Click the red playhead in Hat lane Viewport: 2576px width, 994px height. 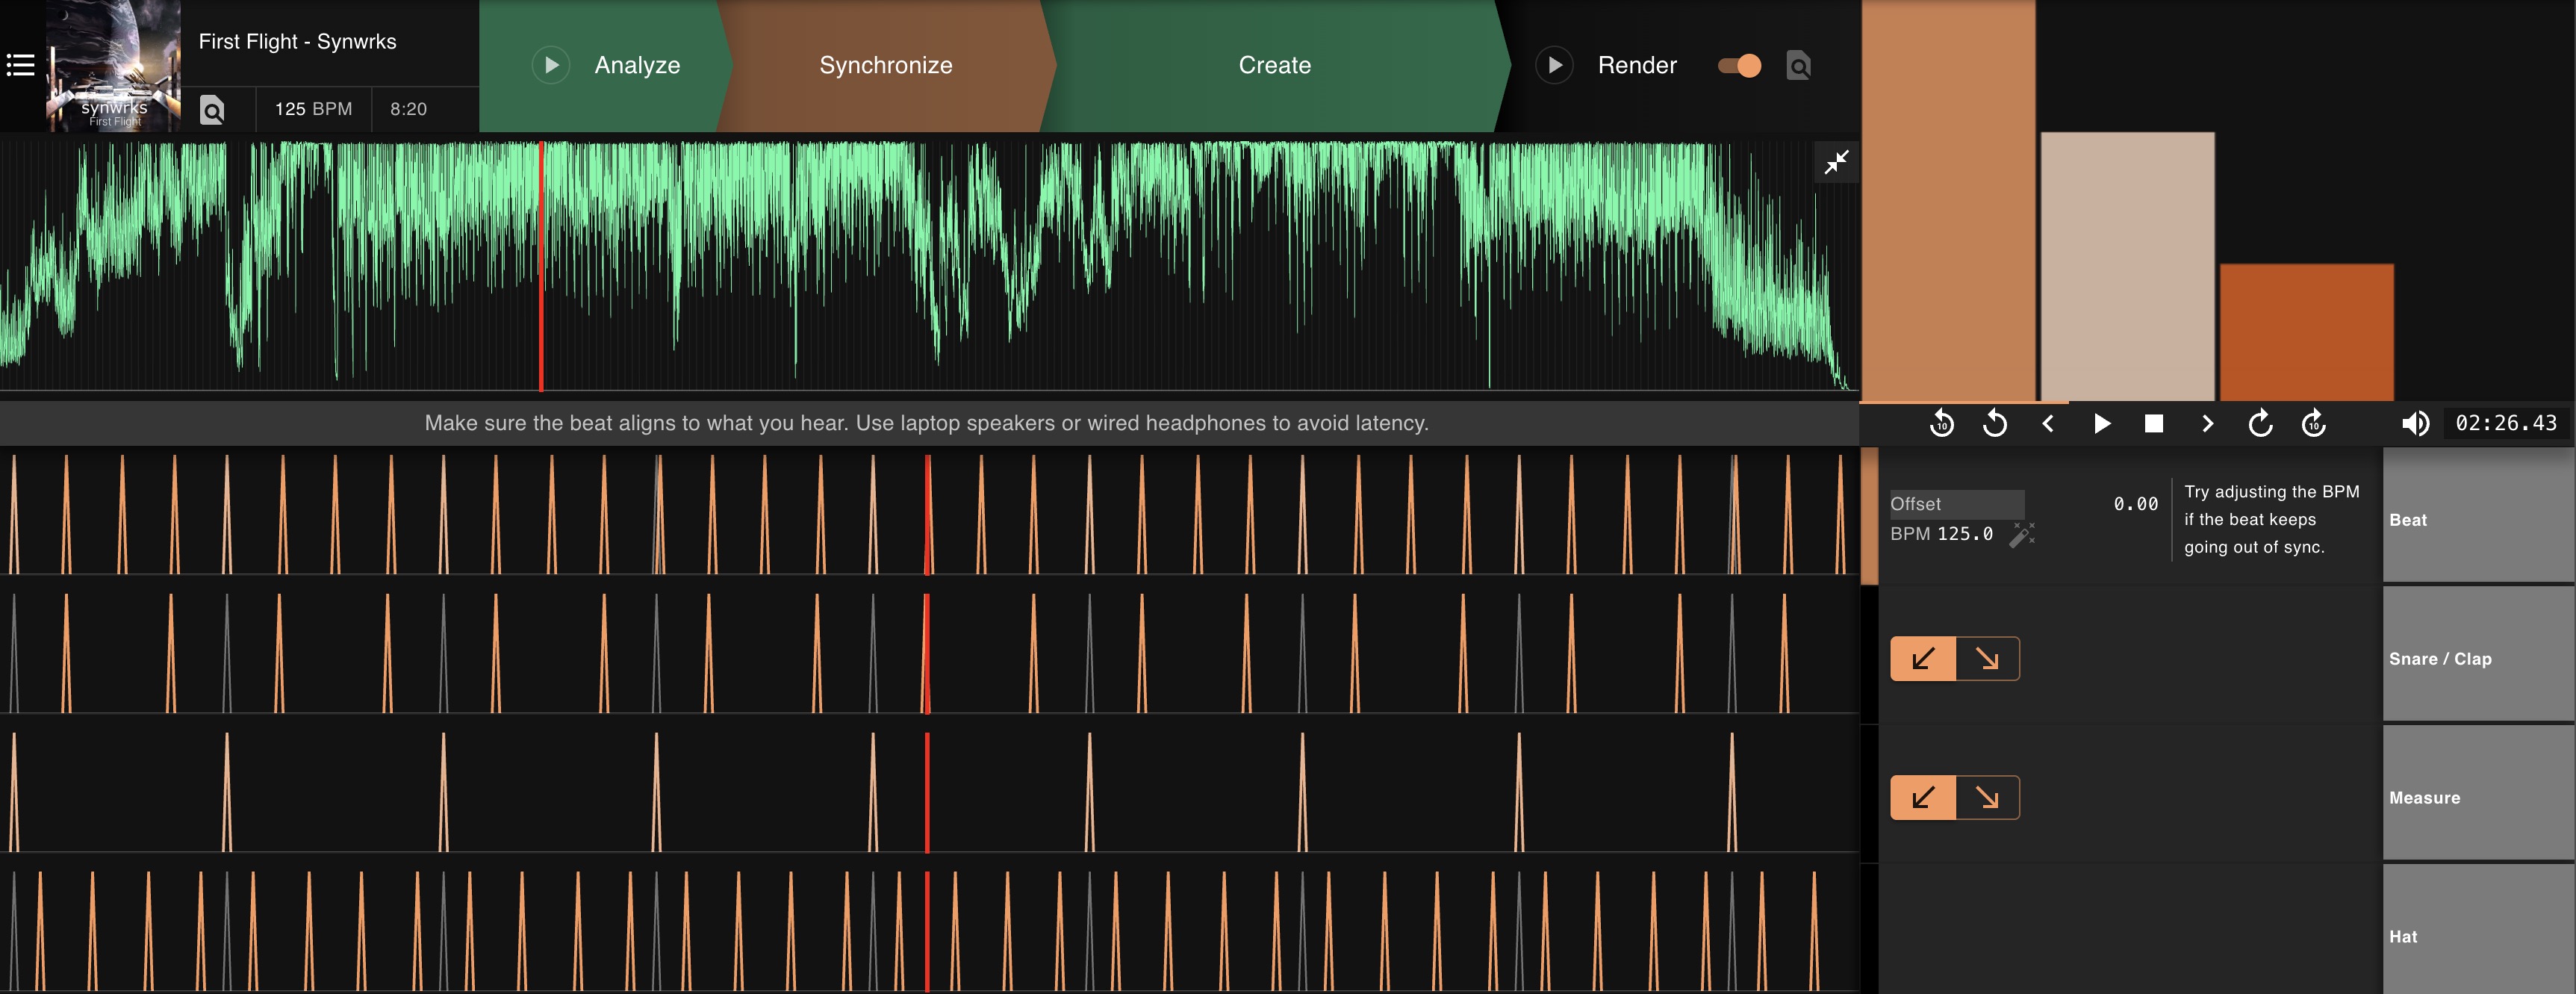(927, 932)
